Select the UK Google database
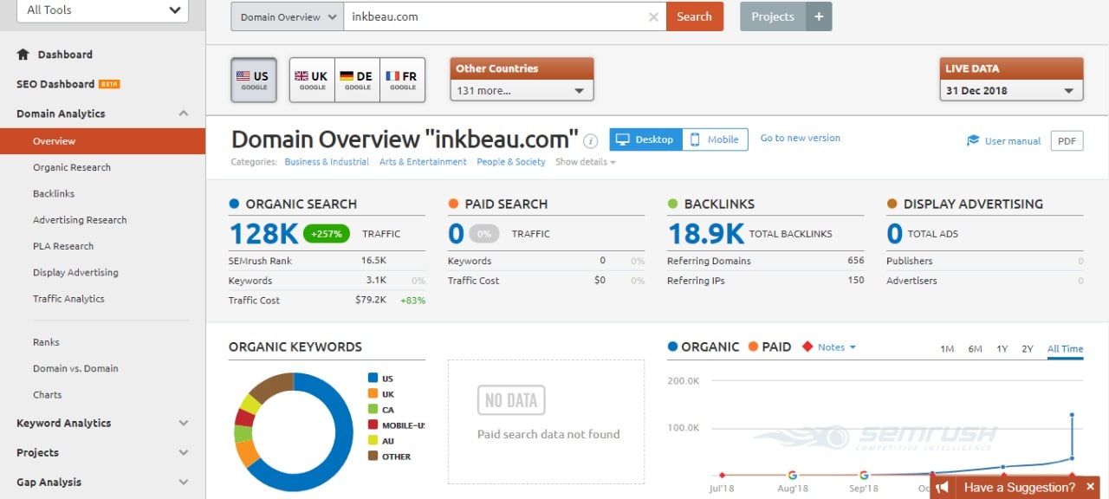 (312, 80)
